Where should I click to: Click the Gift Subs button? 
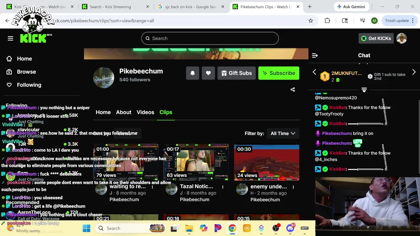pyautogui.click(x=237, y=73)
